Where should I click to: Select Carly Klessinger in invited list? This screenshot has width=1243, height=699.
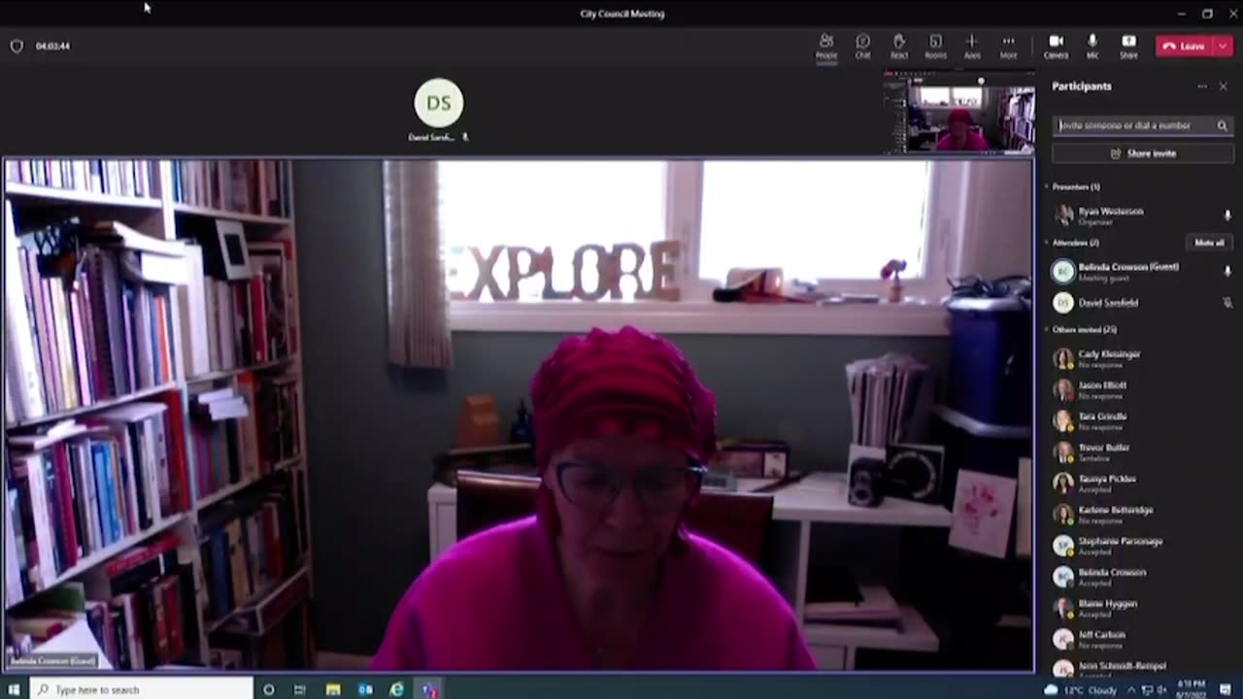[1142, 358]
